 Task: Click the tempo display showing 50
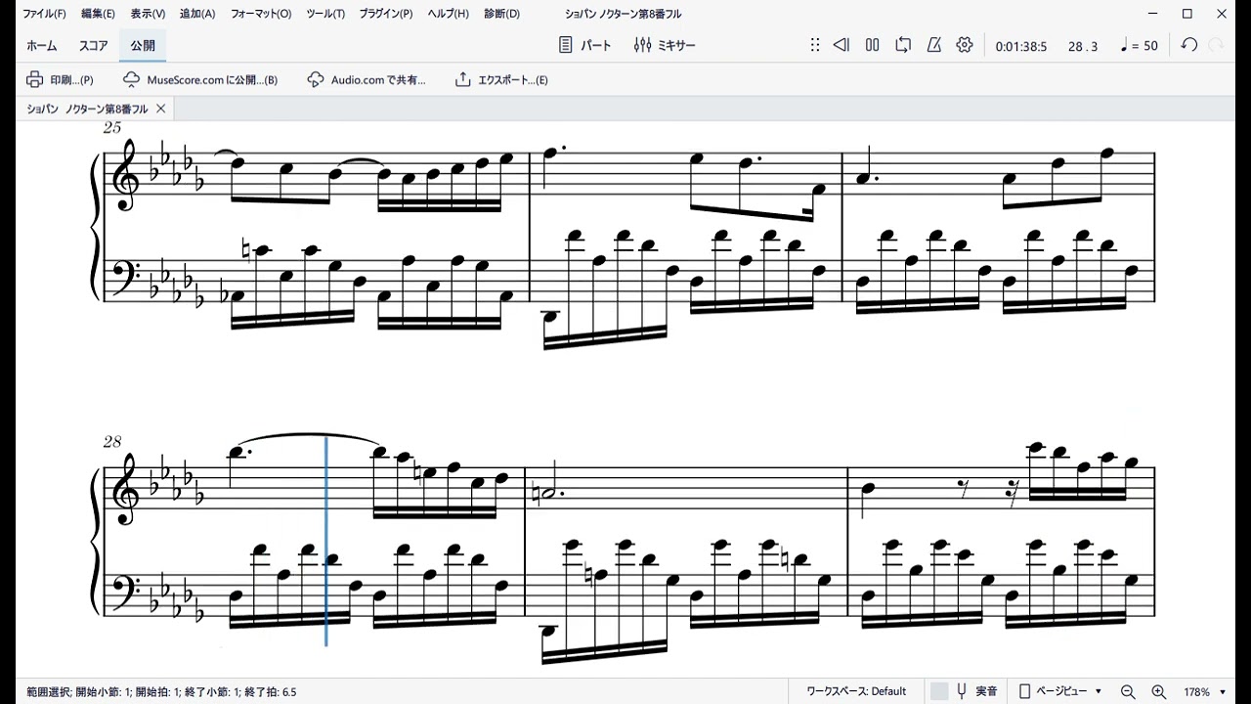(x=1139, y=46)
